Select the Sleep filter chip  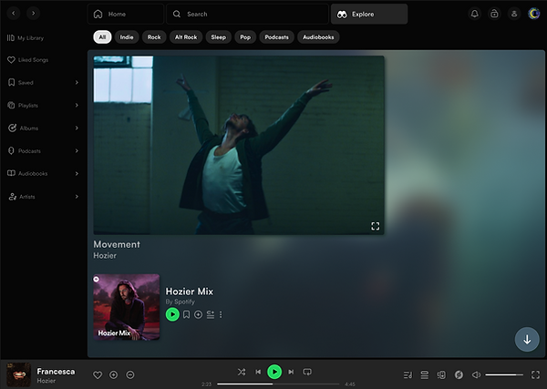pyautogui.click(x=219, y=37)
